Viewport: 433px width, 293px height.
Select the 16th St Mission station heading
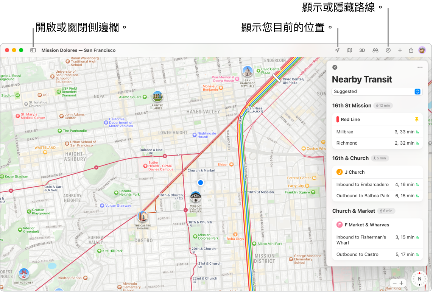[x=352, y=105]
